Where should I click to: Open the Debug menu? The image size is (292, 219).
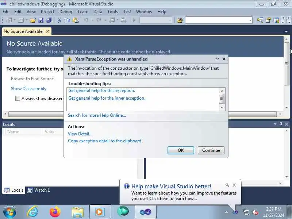[66, 12]
